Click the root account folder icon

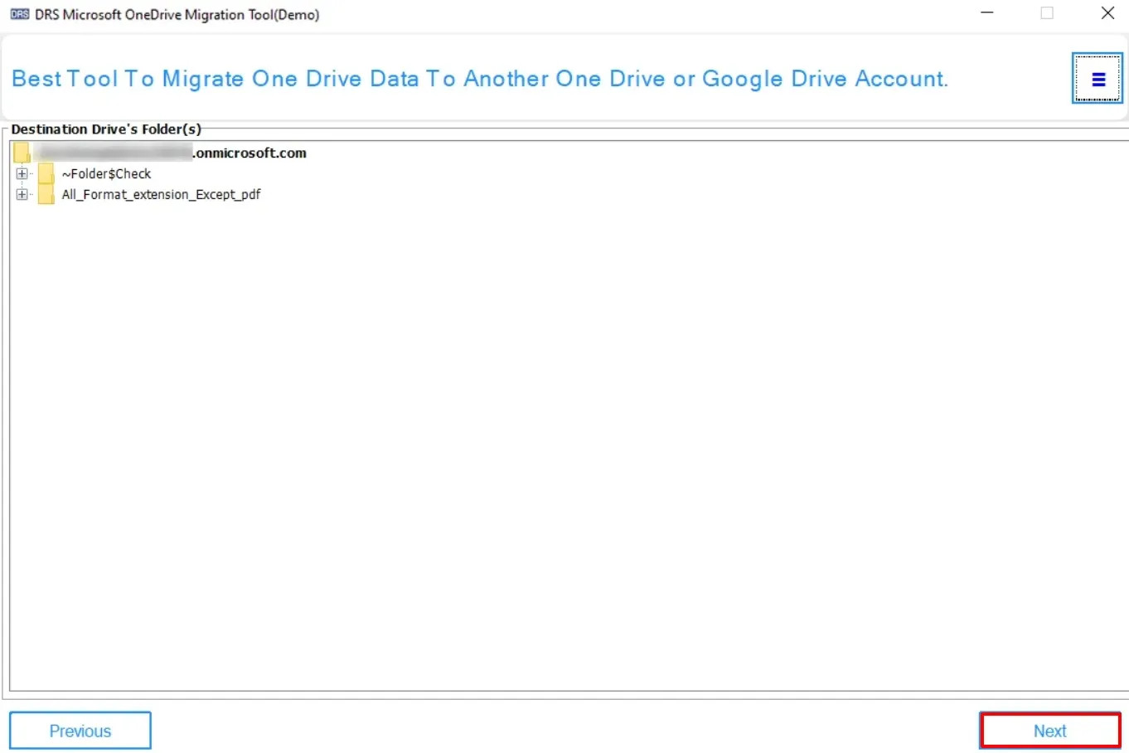pos(22,153)
